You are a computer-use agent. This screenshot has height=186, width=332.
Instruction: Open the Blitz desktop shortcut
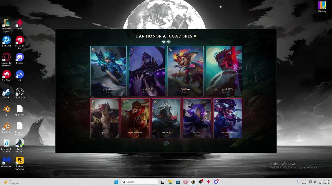pos(20,24)
